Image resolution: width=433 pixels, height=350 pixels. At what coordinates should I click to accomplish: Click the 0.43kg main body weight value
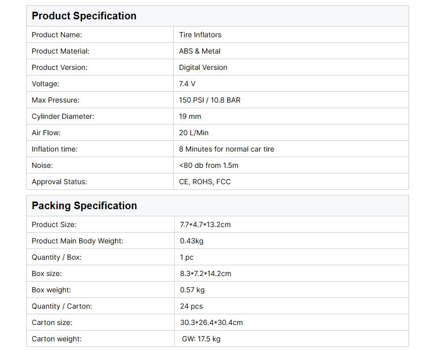point(191,241)
